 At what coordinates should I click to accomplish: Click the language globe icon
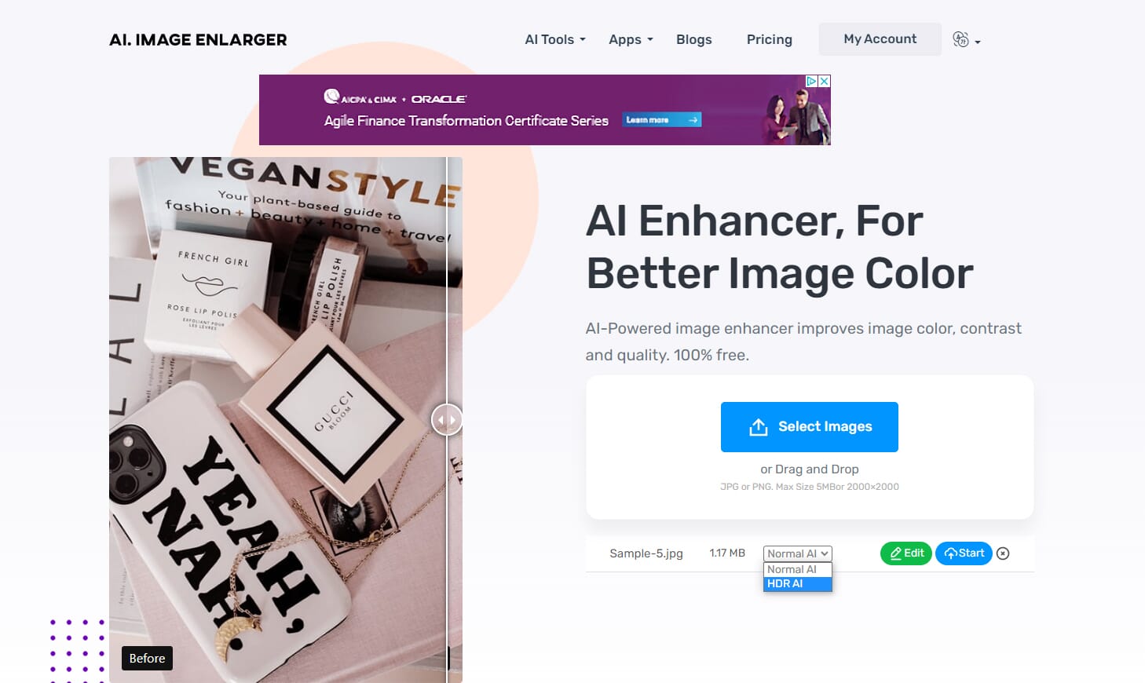[960, 39]
